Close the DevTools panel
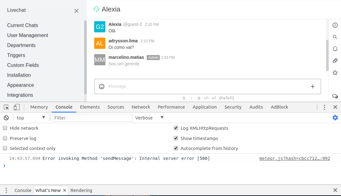This screenshot has height=196, width=341. click(x=335, y=107)
